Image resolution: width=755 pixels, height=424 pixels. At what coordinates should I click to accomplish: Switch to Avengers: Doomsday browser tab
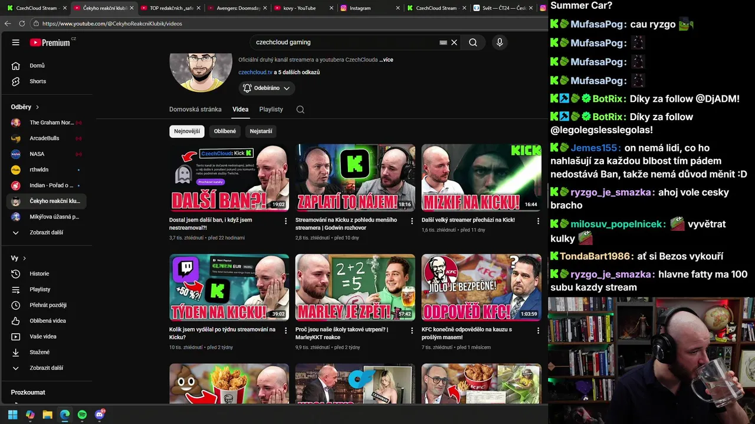click(x=238, y=8)
